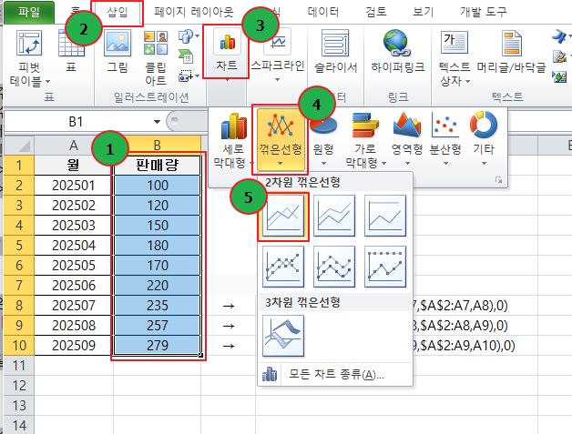Select row 11 header
Image resolution: width=572 pixels, height=434 pixels.
[x=19, y=366]
